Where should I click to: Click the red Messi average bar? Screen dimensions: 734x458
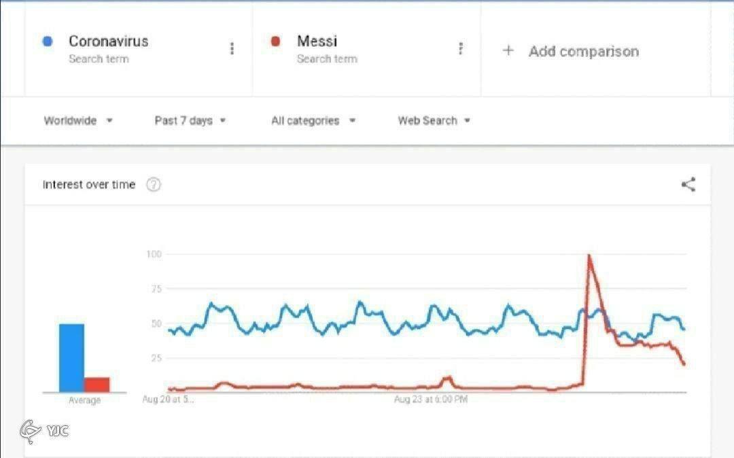(97, 385)
